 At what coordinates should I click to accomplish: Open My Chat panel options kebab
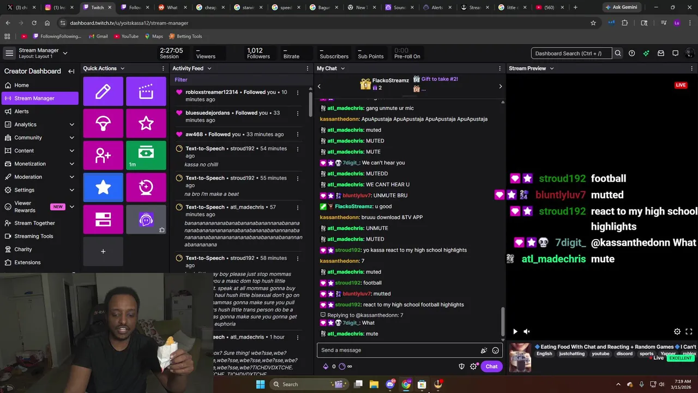[500, 68]
